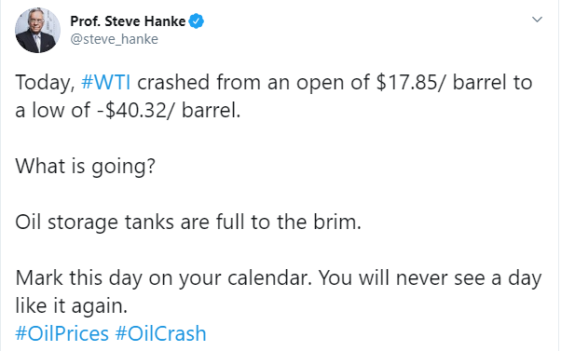Open the #OilCrash hashtag

point(160,334)
